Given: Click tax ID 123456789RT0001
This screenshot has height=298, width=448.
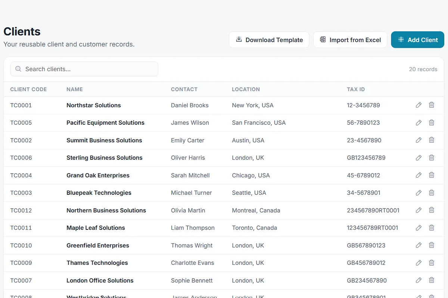Looking at the screenshot, I should pyautogui.click(x=373, y=228).
